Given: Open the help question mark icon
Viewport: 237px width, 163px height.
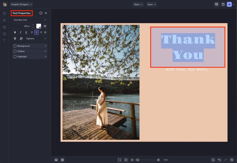Looking at the screenshot, I should 223,4.
